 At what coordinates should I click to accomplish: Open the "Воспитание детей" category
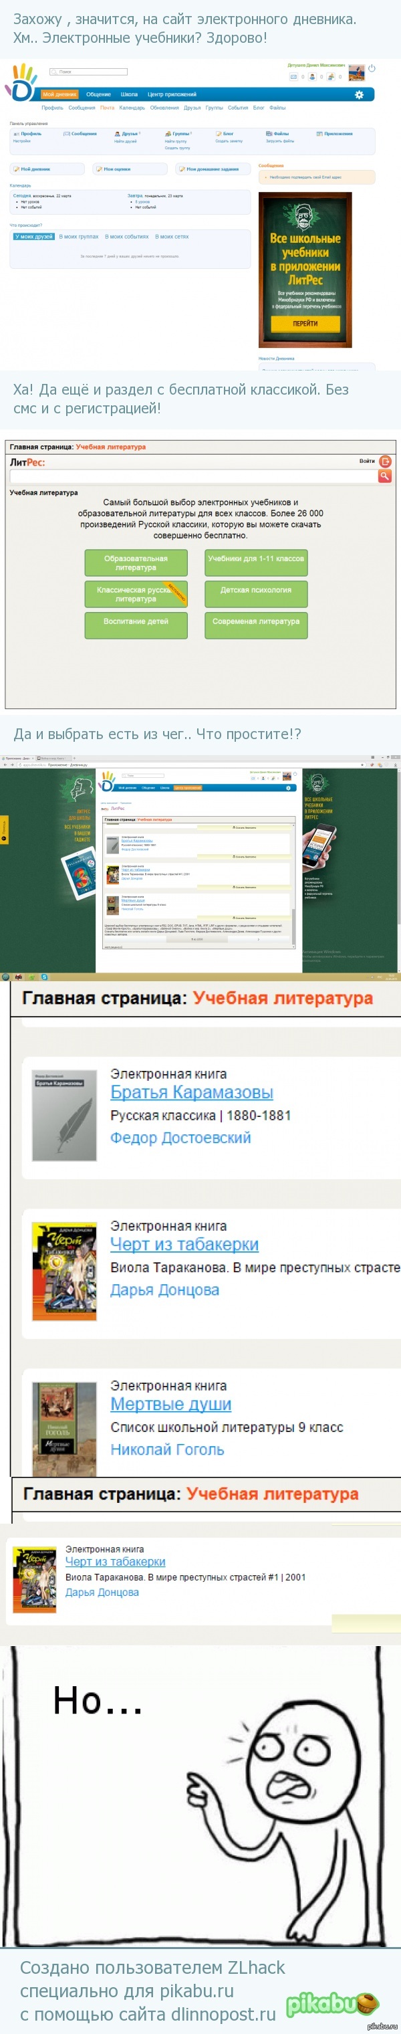[136, 625]
